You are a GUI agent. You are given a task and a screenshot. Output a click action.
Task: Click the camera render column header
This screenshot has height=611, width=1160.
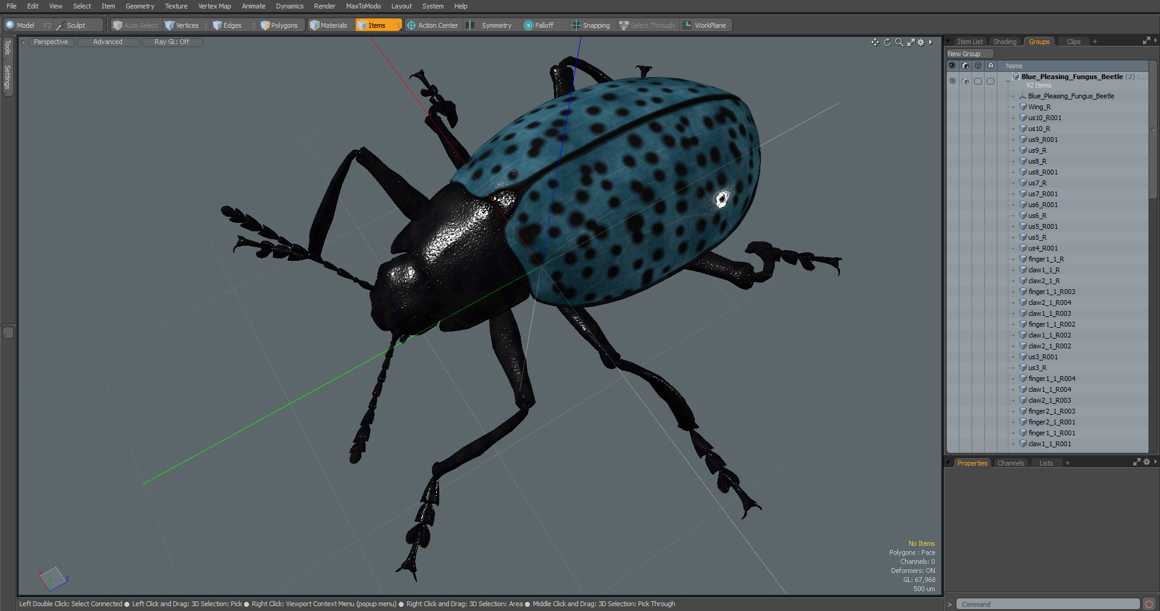pyautogui.click(x=965, y=66)
